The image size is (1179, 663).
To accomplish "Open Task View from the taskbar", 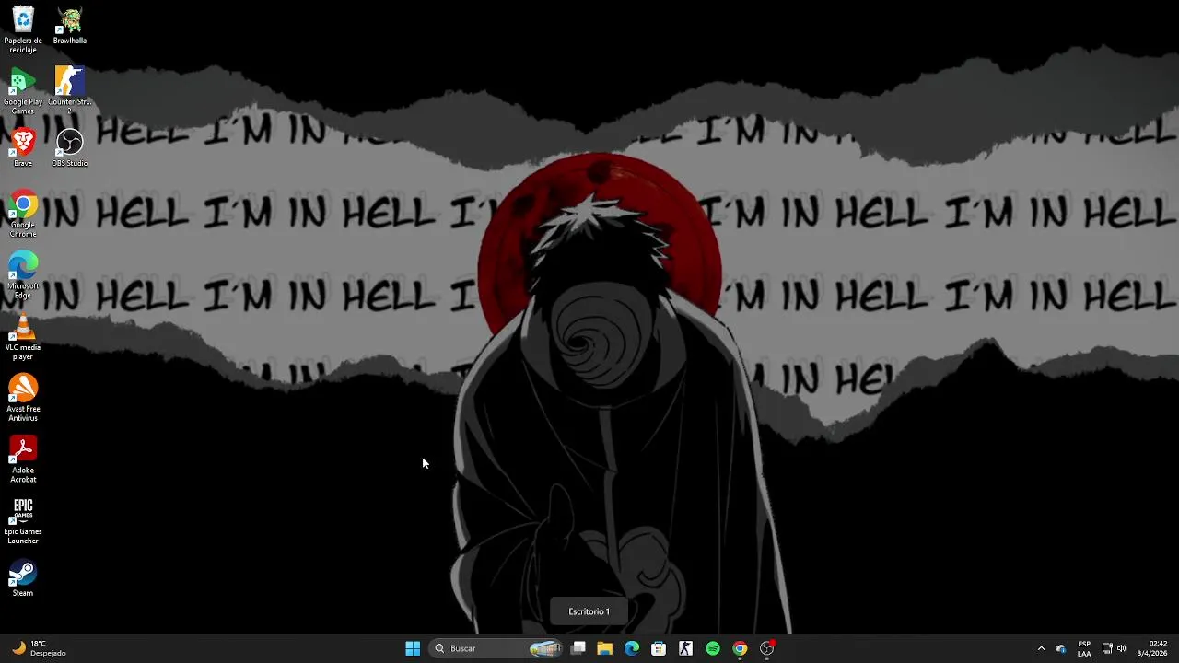I will [578, 648].
